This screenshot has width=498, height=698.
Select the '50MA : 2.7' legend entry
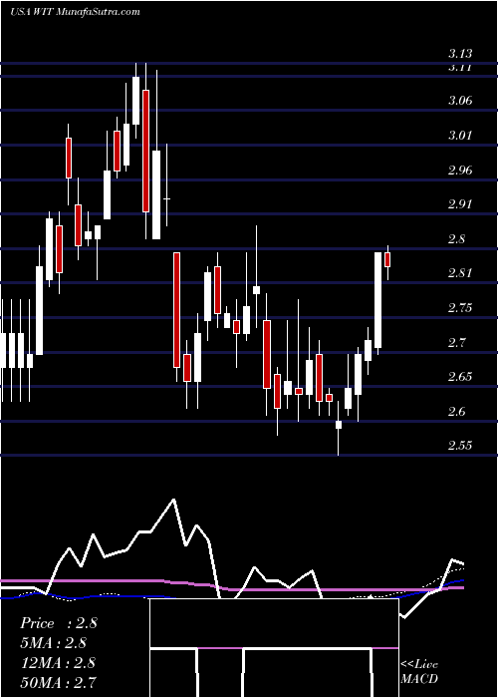pos(58,682)
